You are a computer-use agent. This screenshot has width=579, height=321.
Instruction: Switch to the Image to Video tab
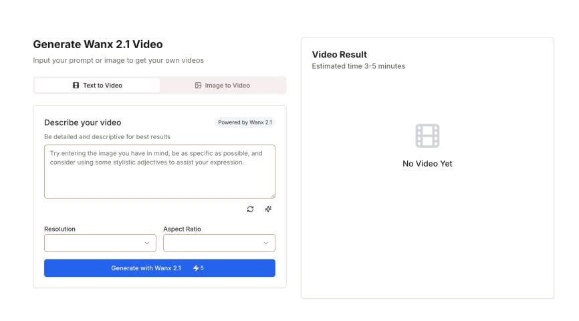coord(223,86)
